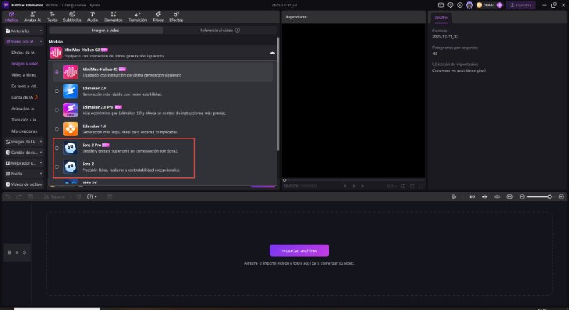Click the coins balance 18843 icon
Screen dimensions: 569x310
[479, 5]
